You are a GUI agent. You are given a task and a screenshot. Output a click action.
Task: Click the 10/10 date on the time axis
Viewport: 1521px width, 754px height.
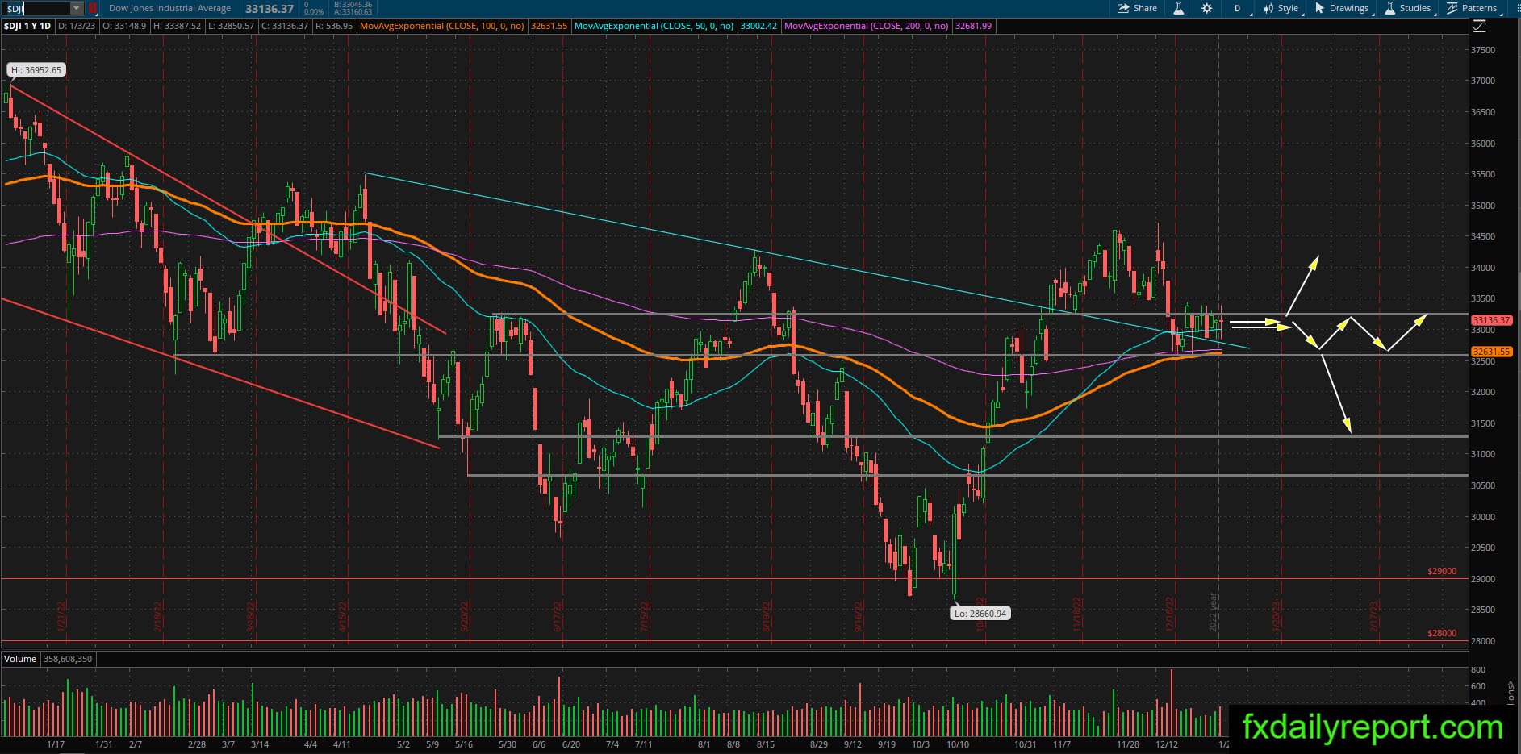pyautogui.click(x=958, y=744)
